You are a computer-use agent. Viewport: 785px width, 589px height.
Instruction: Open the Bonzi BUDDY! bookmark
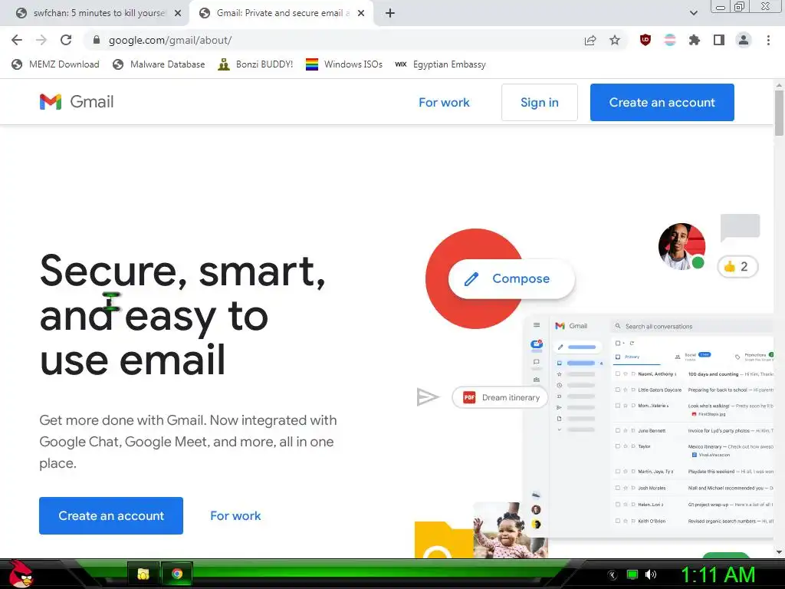point(255,64)
